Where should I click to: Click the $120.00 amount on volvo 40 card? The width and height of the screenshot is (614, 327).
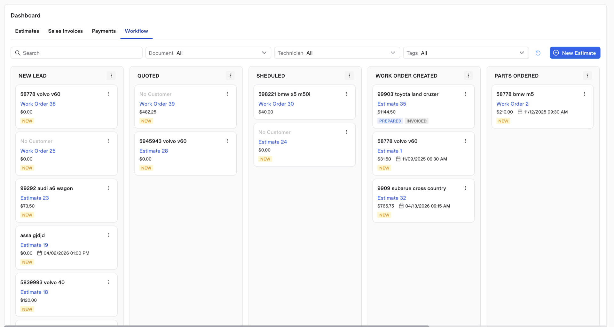coord(28,300)
